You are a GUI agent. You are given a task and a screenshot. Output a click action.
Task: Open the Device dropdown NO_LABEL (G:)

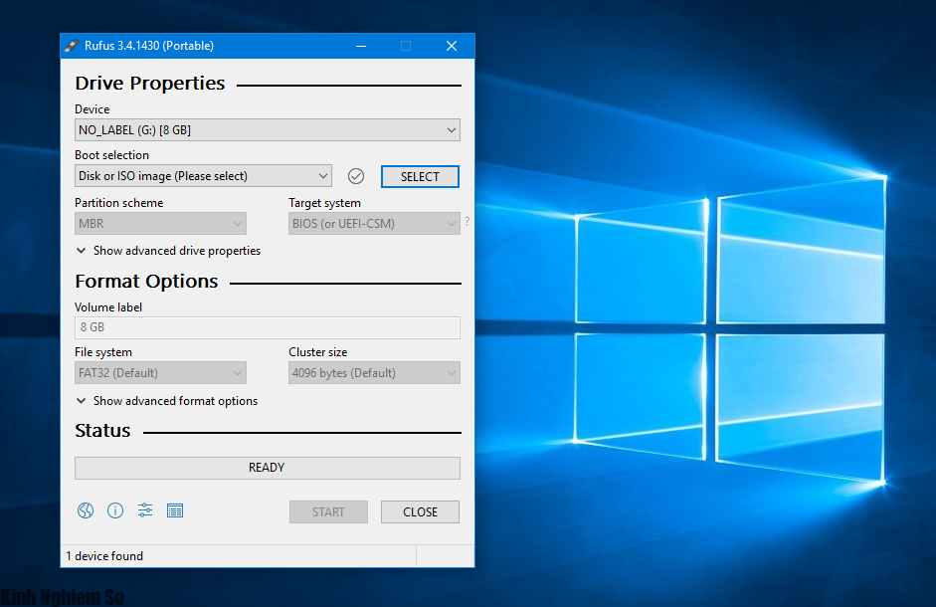pyautogui.click(x=267, y=130)
